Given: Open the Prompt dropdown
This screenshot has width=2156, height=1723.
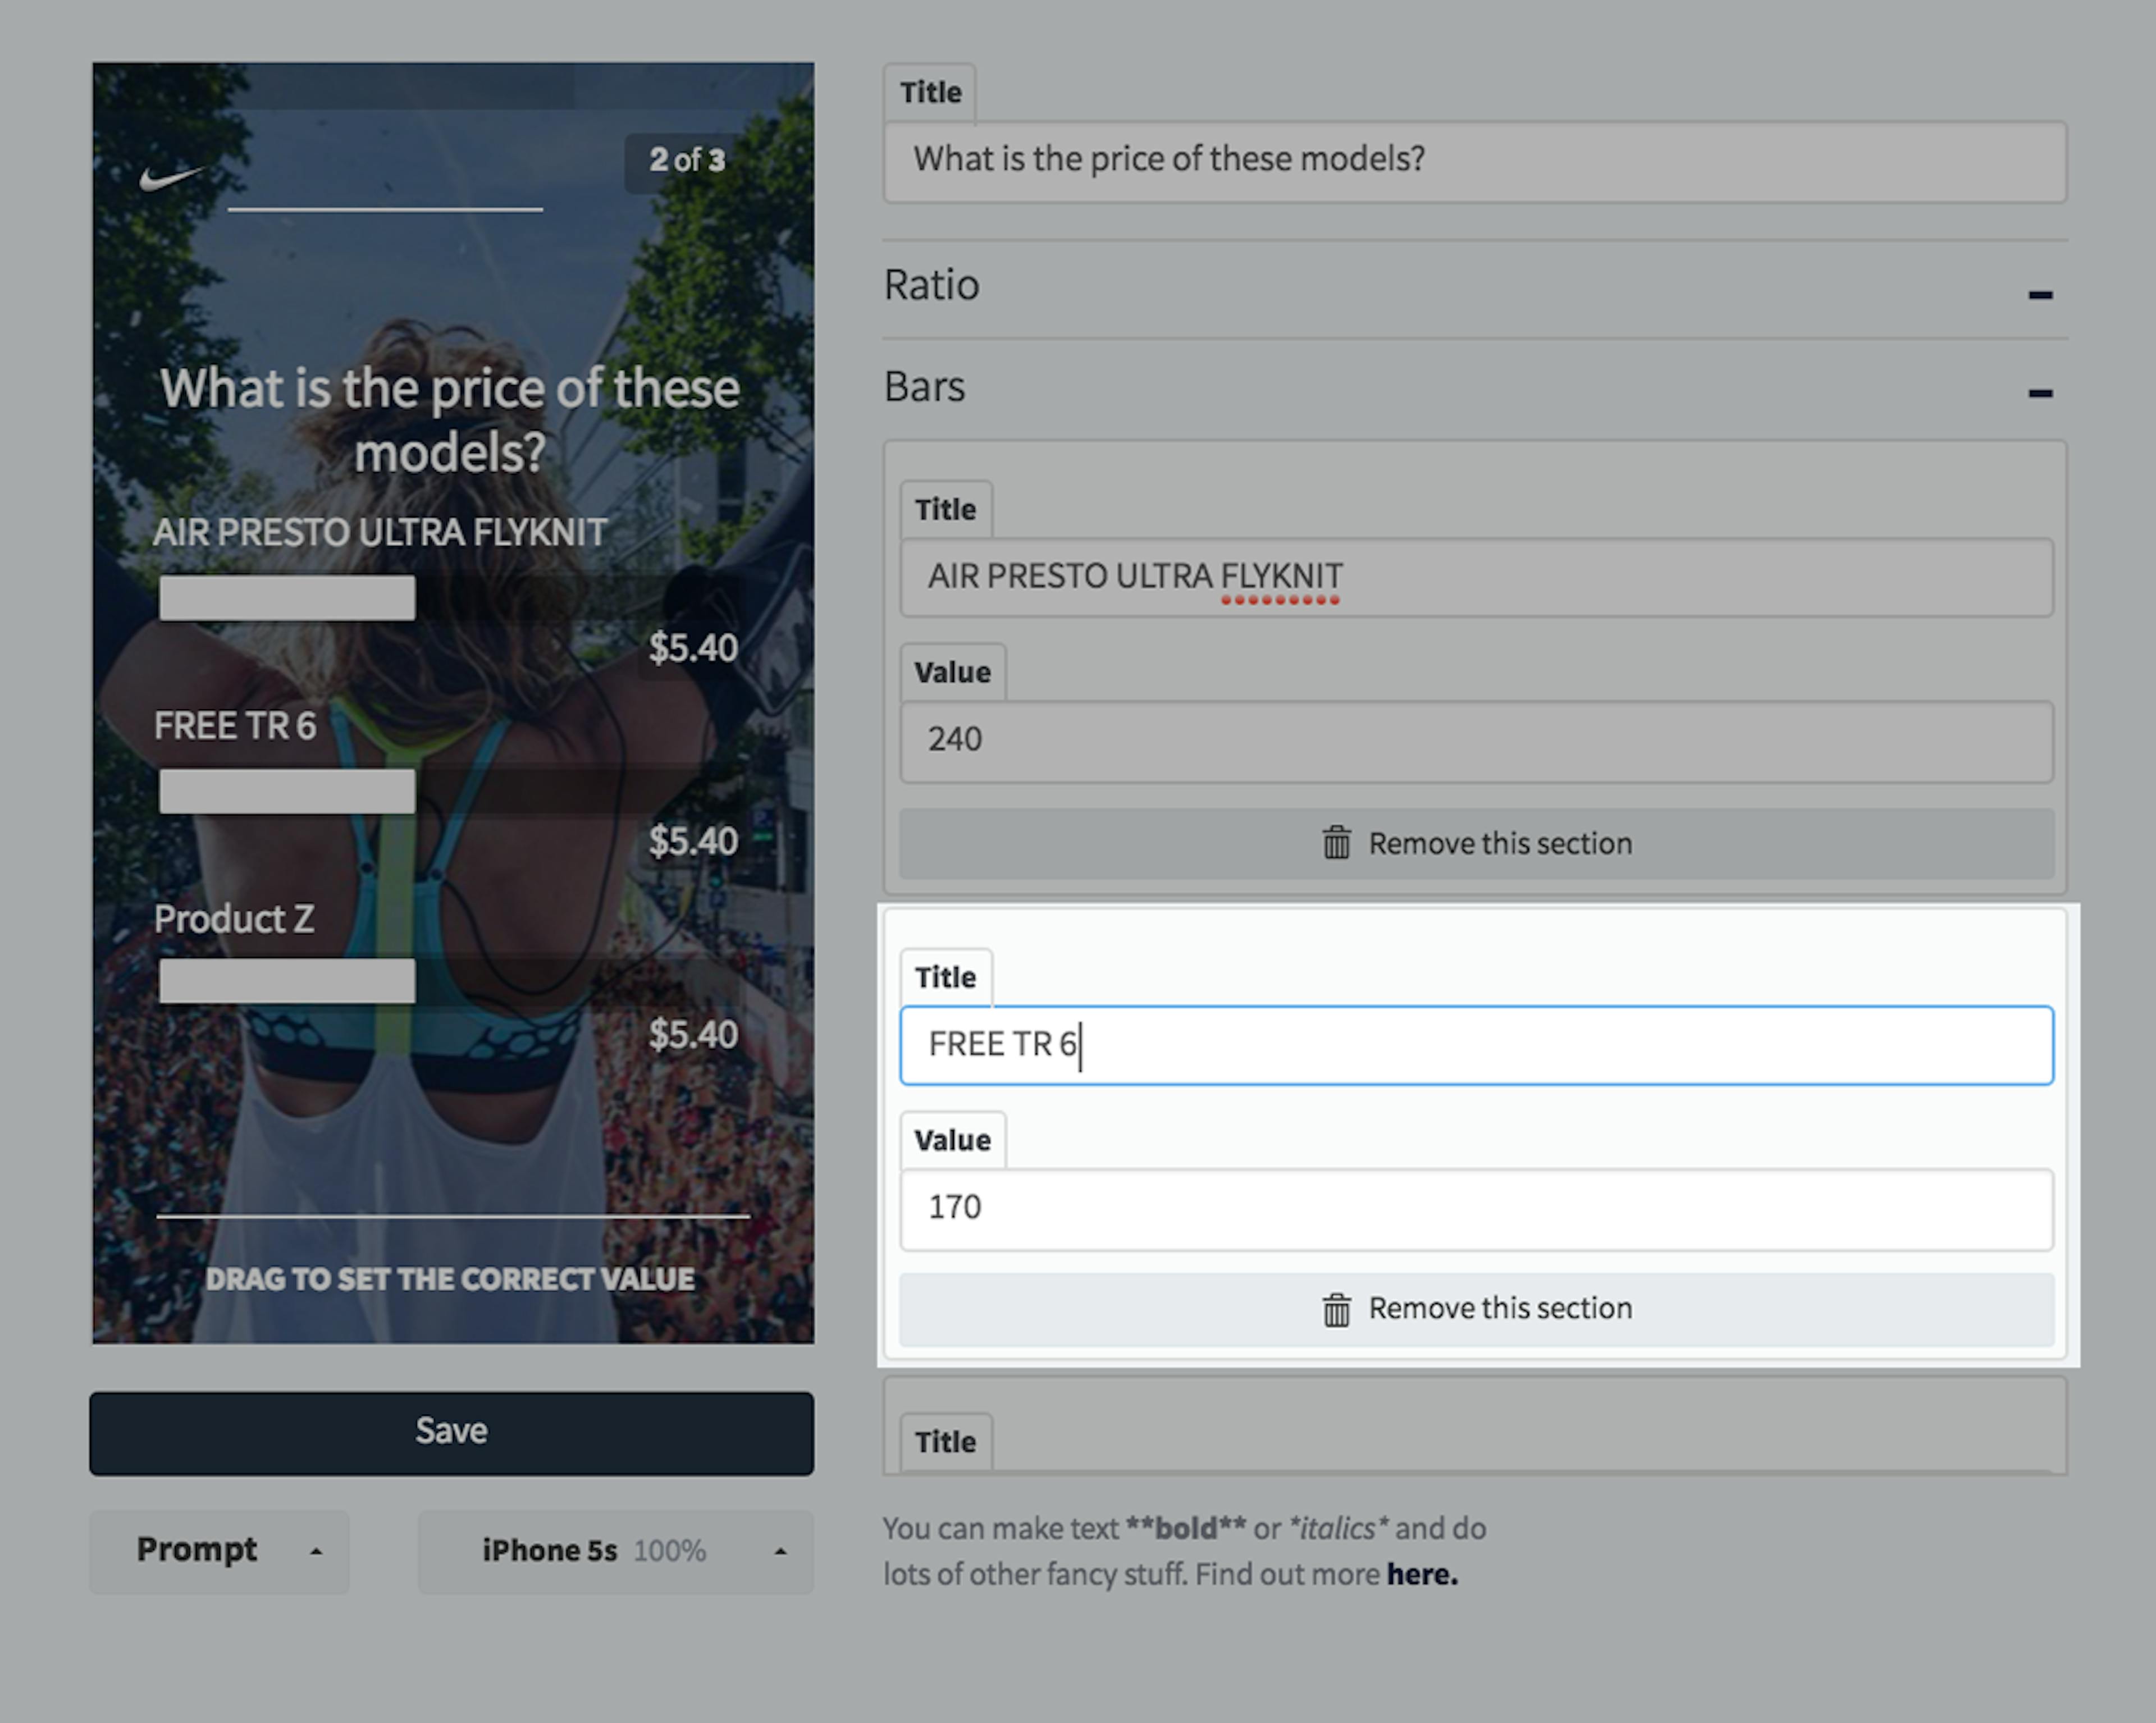Looking at the screenshot, I should pyautogui.click(x=219, y=1551).
